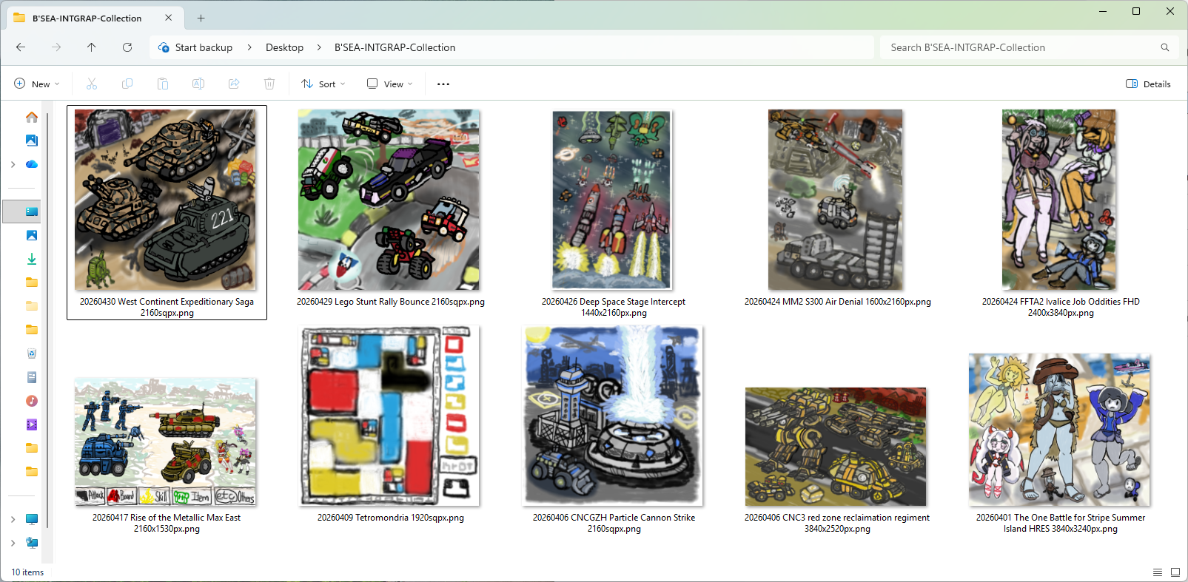Image resolution: width=1188 pixels, height=582 pixels.
Task: Switch to details list view in status bar
Action: (1158, 572)
